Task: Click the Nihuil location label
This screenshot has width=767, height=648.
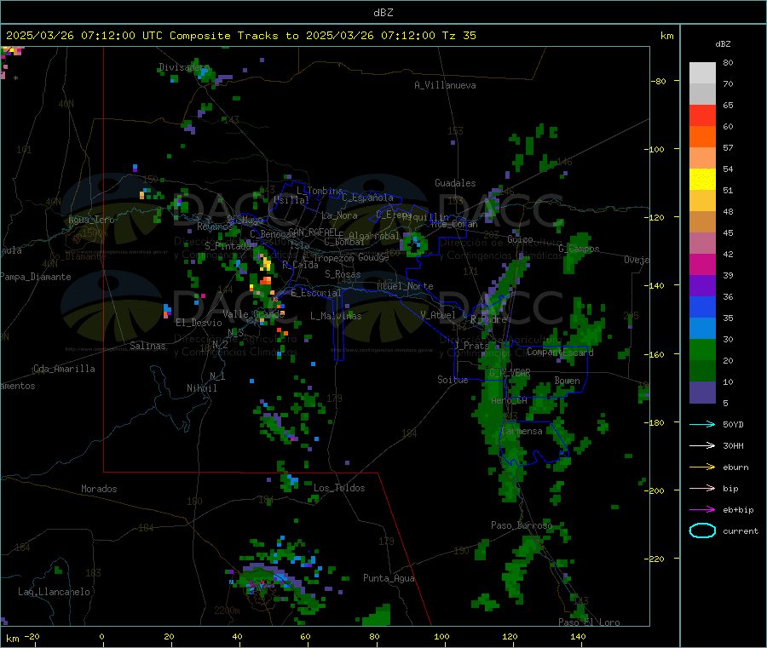Action: coord(201,388)
